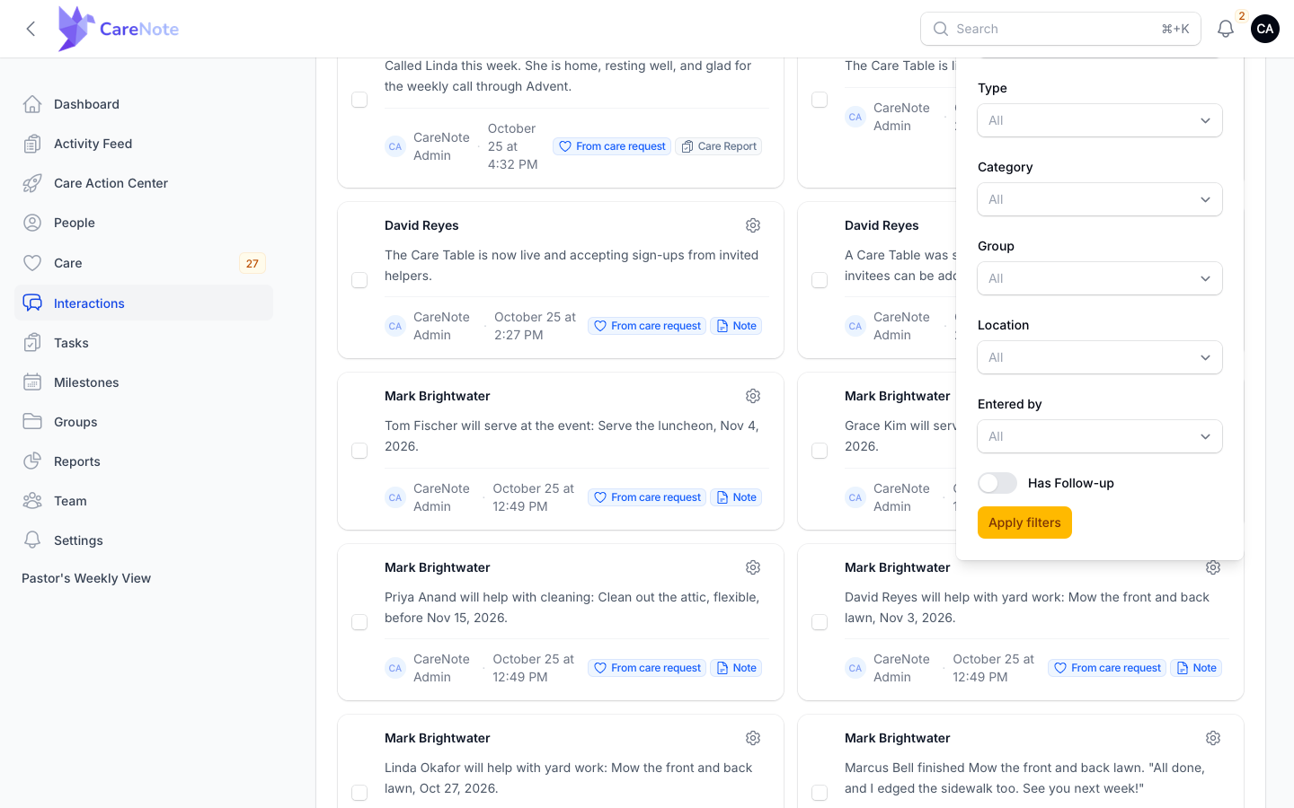Check the Care Table now live checkbox
Image resolution: width=1294 pixels, height=808 pixels.
coord(359,280)
